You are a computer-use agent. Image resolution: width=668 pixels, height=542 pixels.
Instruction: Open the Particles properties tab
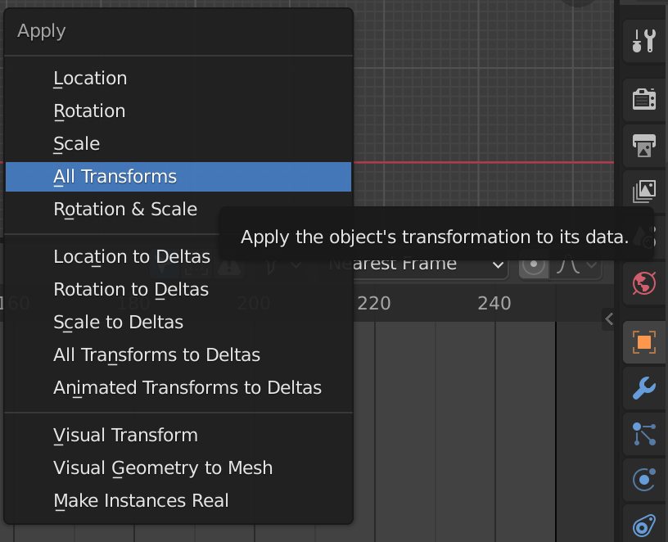pos(643,434)
